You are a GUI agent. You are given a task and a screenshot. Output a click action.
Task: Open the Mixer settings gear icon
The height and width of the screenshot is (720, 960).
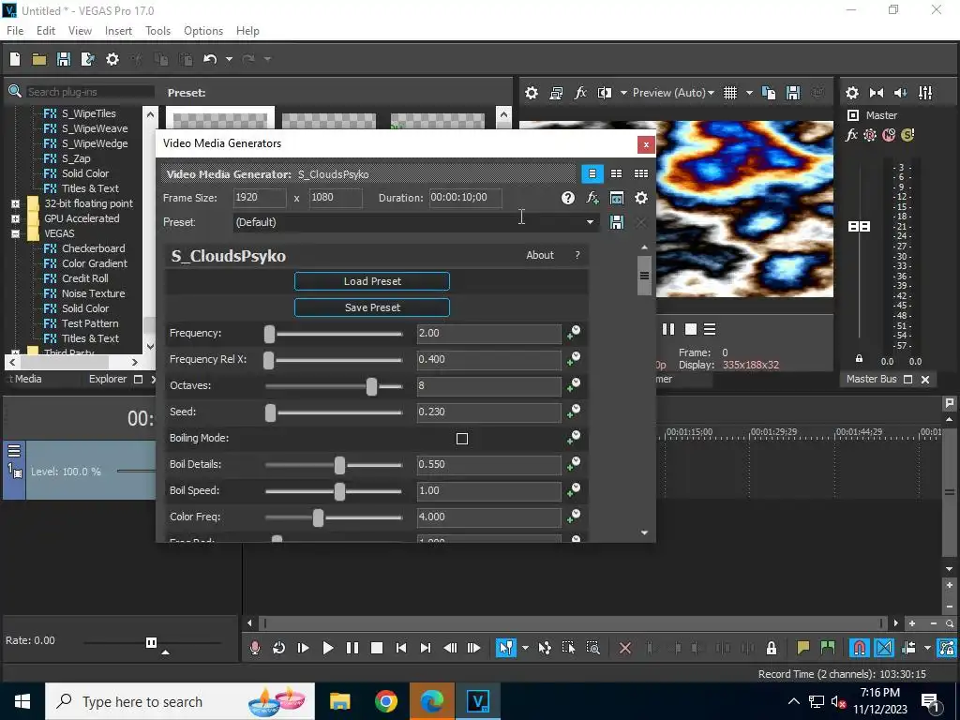tap(851, 93)
